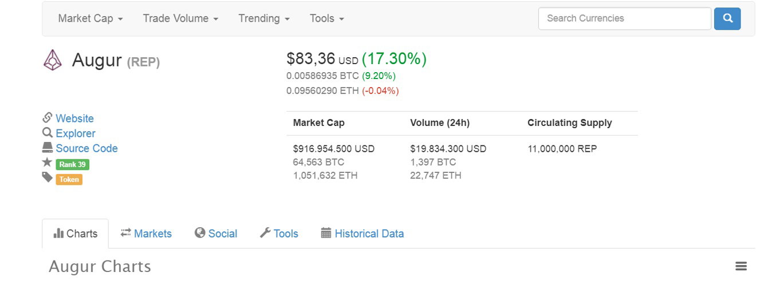Click the chain link icon beside Website
This screenshot has width=768, height=284.
click(x=48, y=117)
